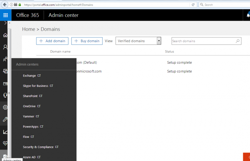Click the Setup wrench icon in sidebar
This screenshot has width=250, height=161.
[5, 119]
